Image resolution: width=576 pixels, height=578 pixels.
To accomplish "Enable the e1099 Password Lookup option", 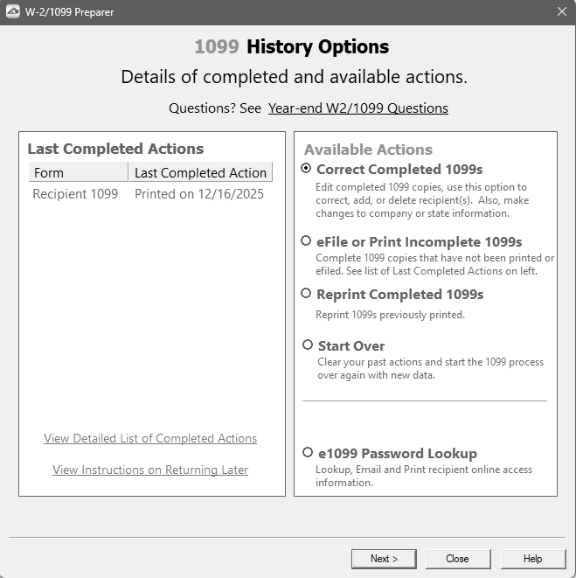I will [308, 453].
